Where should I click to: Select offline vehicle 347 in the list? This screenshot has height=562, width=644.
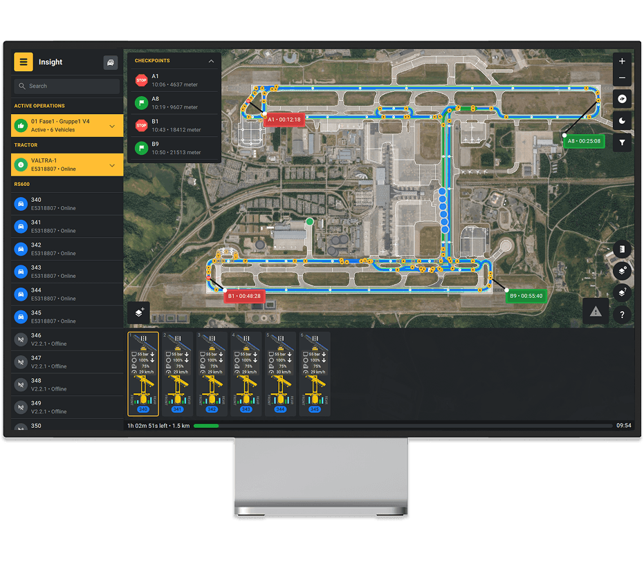coord(67,362)
